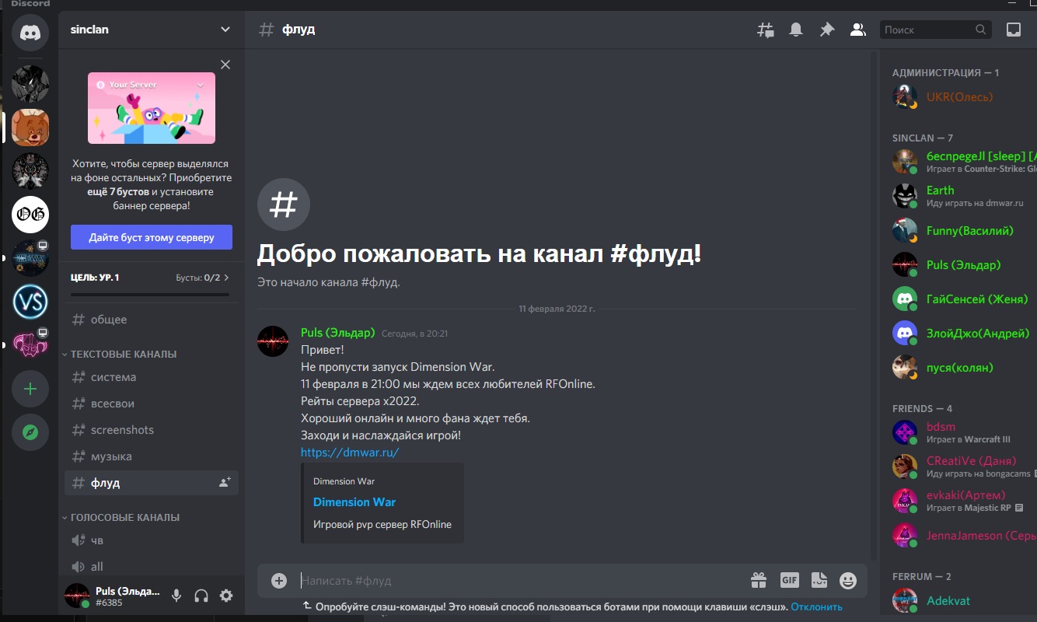Click Puls (Эльдар) avatar in message
1037x622 pixels.
(x=273, y=341)
